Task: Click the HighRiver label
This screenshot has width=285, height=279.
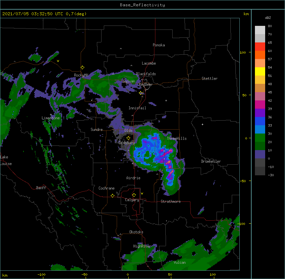Action: click(142, 246)
